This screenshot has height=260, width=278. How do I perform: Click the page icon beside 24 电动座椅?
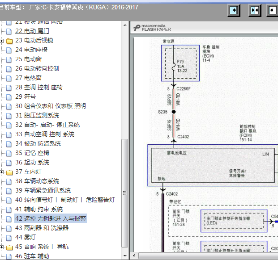coord(9,50)
